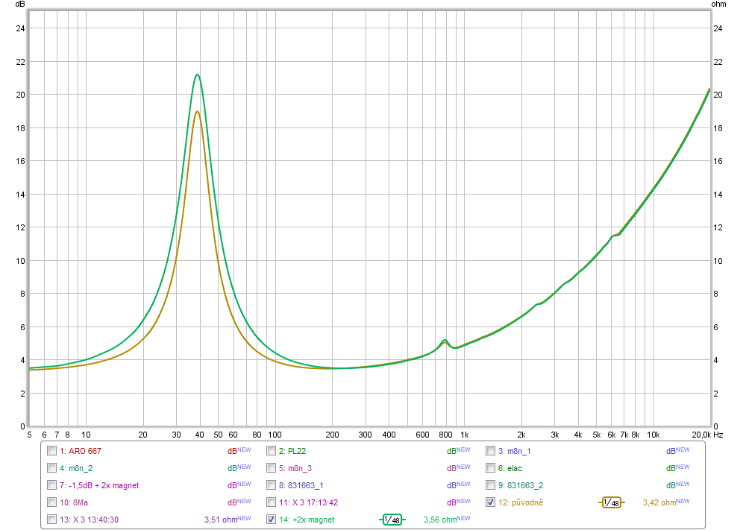This screenshot has width=746, height=530.
Task: Click the 1/48 smoothing icon for +2x magnet
Action: pos(392,520)
